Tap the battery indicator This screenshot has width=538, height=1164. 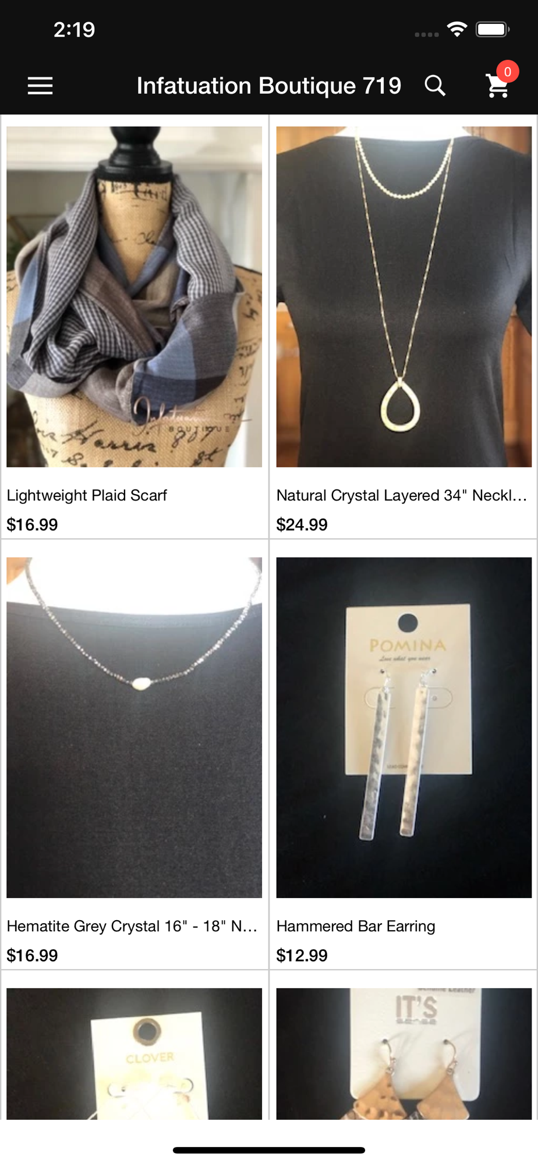pyautogui.click(x=493, y=29)
